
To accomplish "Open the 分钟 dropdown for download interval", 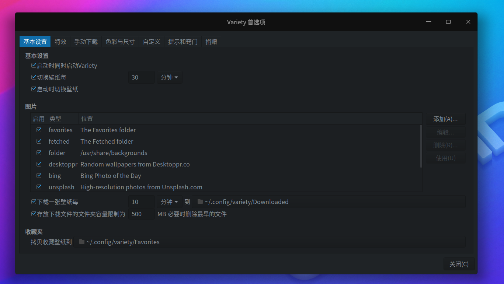I will click(169, 201).
